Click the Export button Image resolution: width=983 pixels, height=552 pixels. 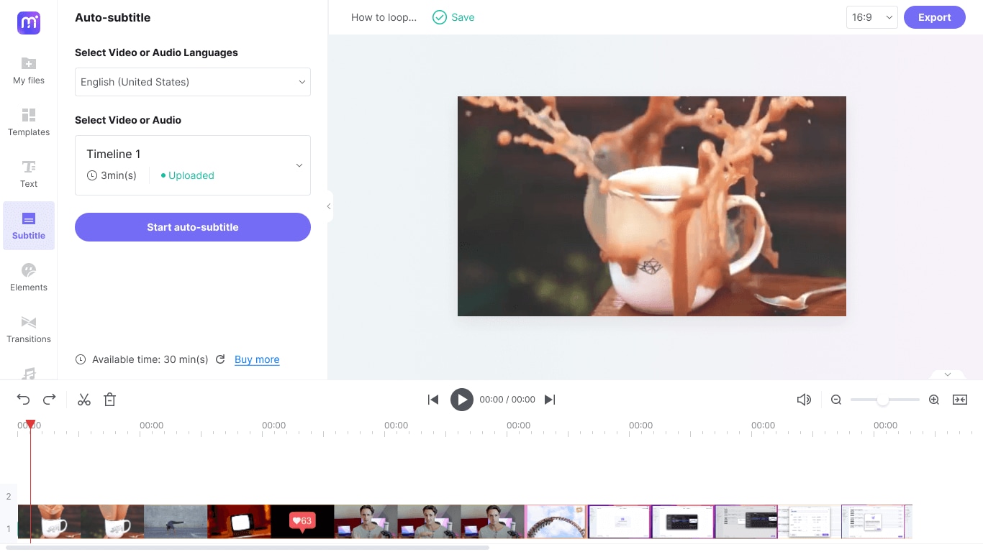pos(935,17)
